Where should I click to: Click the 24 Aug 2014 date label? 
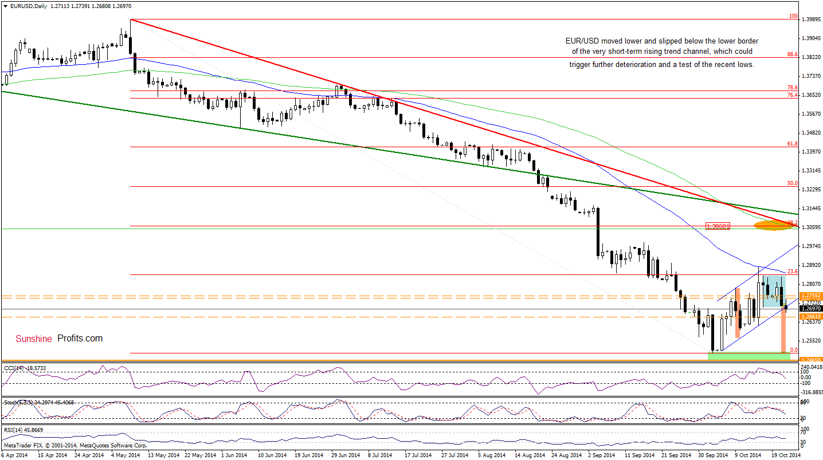coord(566,455)
